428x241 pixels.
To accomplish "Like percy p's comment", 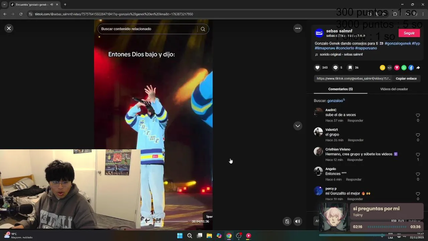I will click(x=418, y=194).
